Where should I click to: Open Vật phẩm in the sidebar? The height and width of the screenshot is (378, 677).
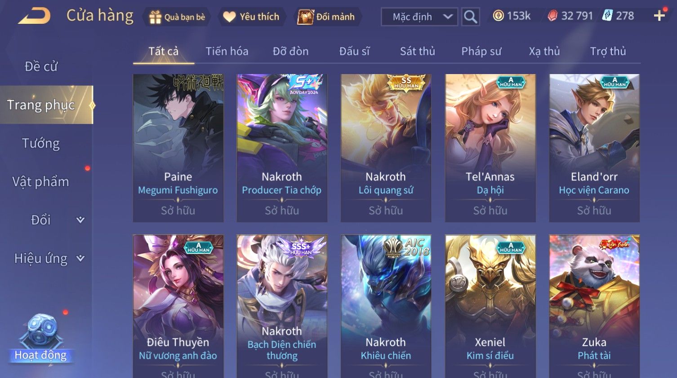[41, 182]
